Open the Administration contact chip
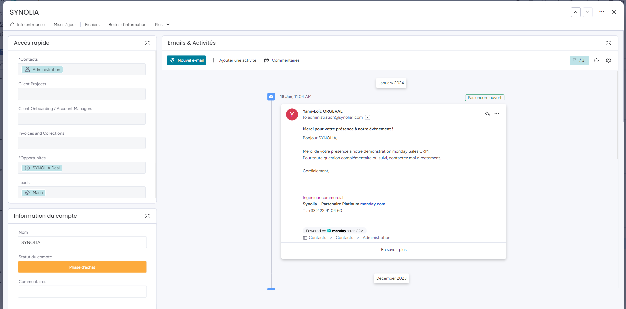Screen dimensions: 626x309 point(42,70)
